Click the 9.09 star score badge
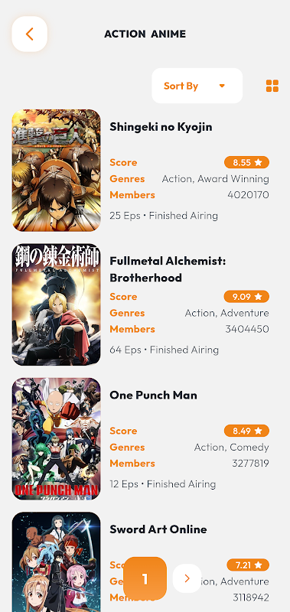 click(246, 297)
